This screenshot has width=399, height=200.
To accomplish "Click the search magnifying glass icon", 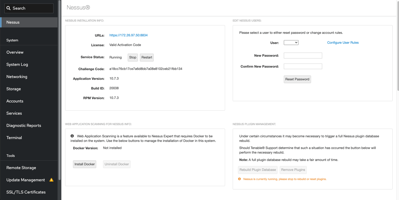I will (x=8, y=8).
